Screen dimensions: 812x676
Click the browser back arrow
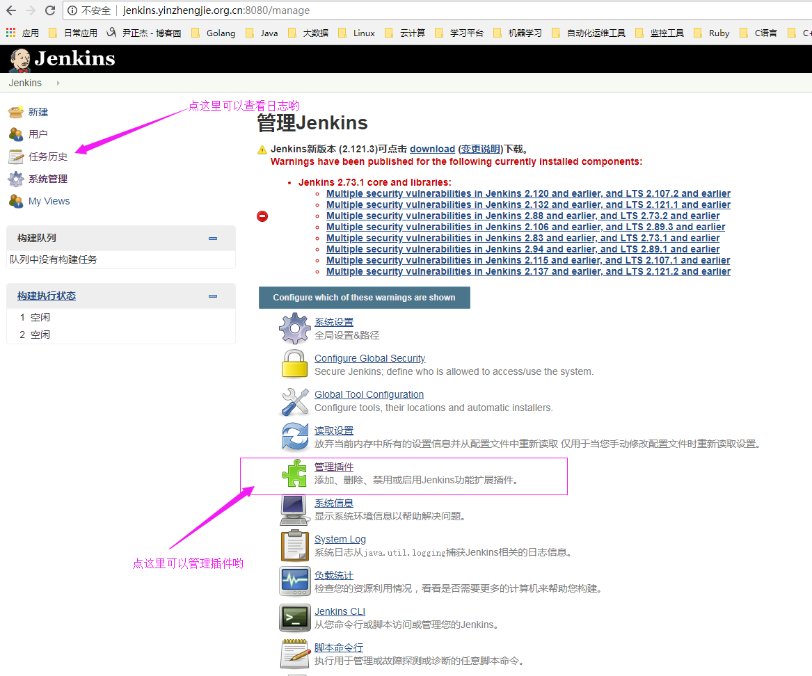click(11, 10)
